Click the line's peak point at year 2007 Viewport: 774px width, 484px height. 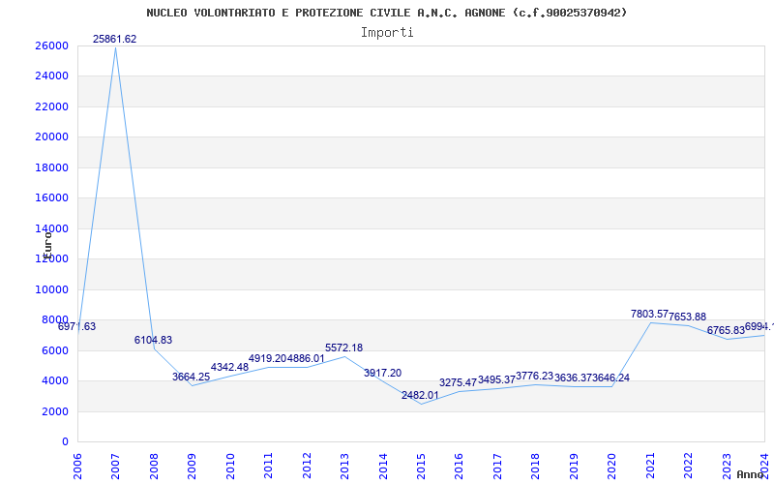tap(115, 47)
